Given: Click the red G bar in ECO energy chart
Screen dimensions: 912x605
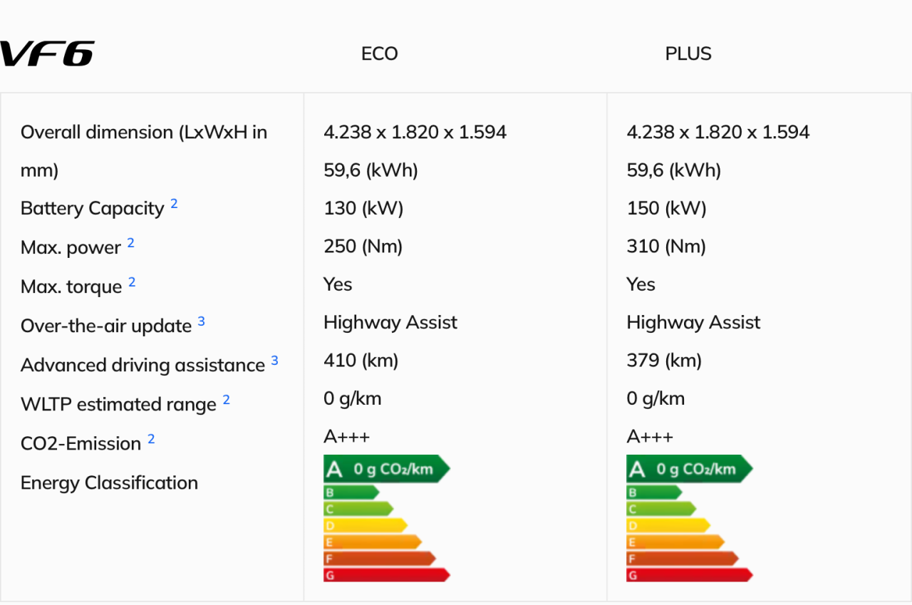Looking at the screenshot, I should click(387, 575).
